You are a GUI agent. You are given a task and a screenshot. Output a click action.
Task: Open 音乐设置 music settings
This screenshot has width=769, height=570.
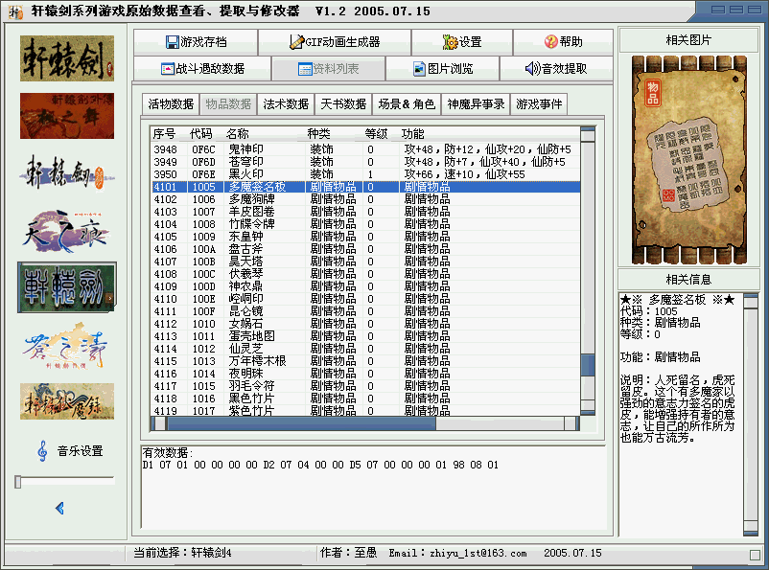click(x=71, y=451)
